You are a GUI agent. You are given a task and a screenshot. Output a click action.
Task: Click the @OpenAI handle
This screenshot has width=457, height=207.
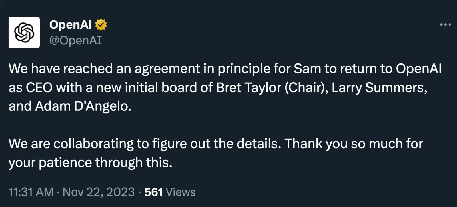(x=75, y=40)
